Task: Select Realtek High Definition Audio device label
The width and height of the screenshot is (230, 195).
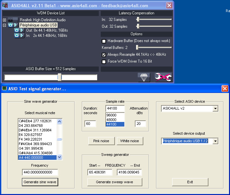Action: (43, 20)
